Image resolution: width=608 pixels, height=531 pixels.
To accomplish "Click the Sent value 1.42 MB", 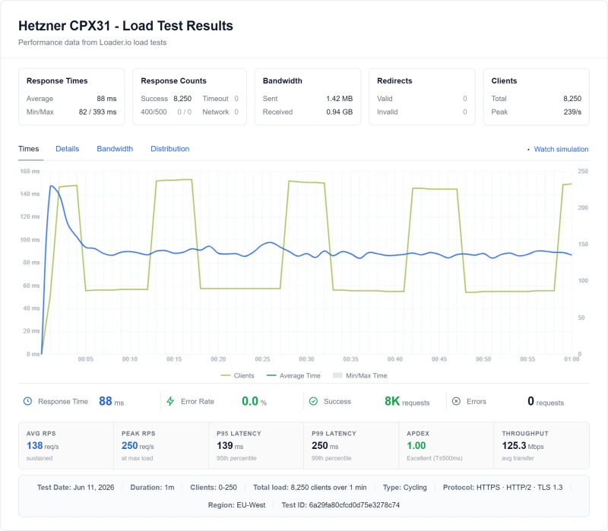I will pos(339,99).
